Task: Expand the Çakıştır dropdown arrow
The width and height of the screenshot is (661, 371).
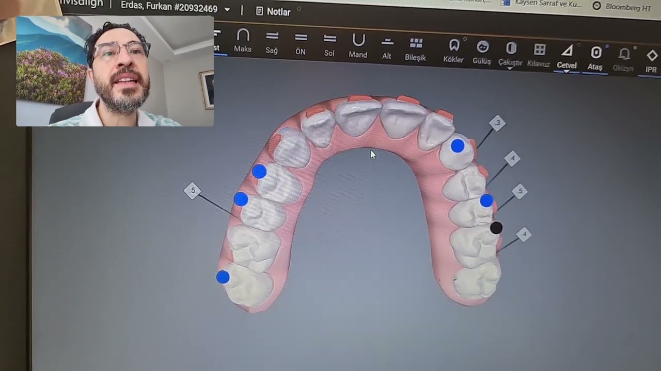Action: 510,68
